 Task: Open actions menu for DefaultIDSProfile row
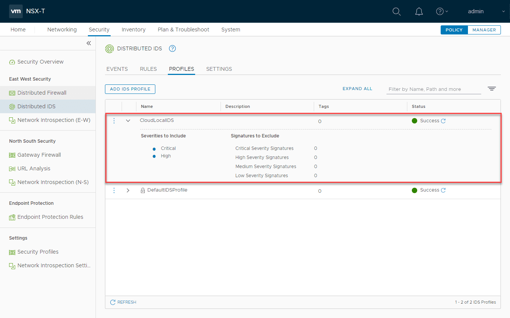pyautogui.click(x=114, y=190)
